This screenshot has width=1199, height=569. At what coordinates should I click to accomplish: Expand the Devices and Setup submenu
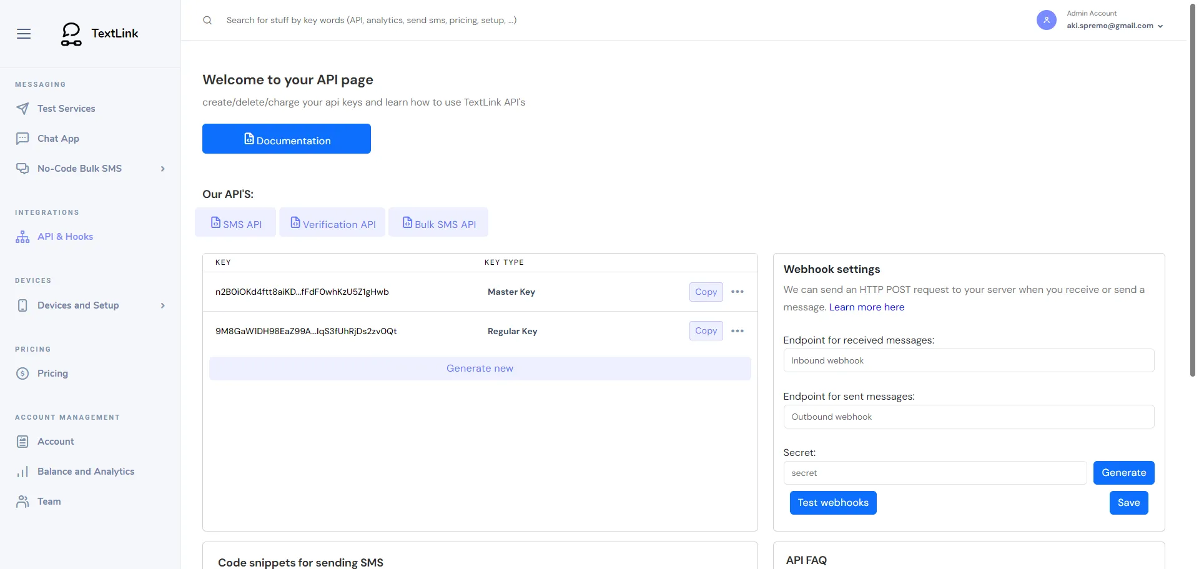(162, 305)
